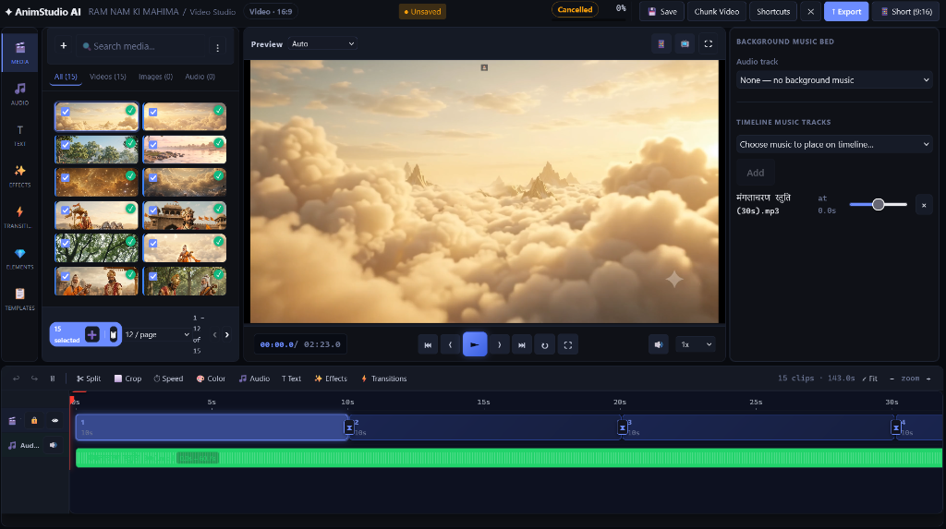Switch to Videos (15) tab
The height and width of the screenshot is (529, 946).
point(108,77)
